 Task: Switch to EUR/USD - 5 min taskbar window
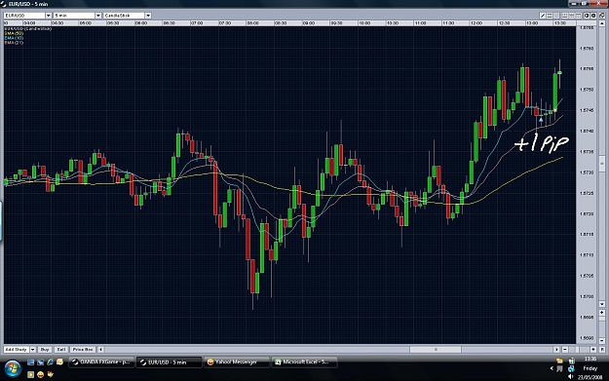(x=169, y=362)
